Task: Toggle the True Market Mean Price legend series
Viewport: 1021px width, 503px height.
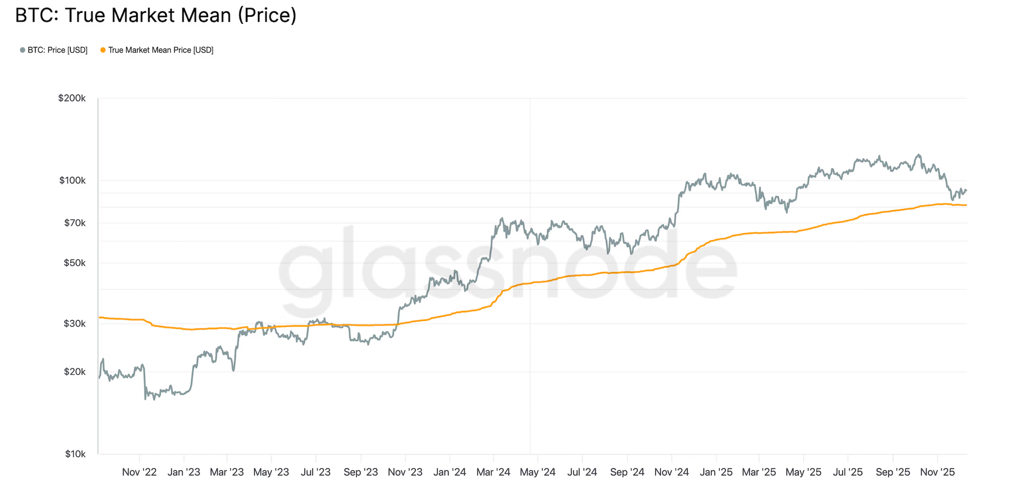Action: 160,50
